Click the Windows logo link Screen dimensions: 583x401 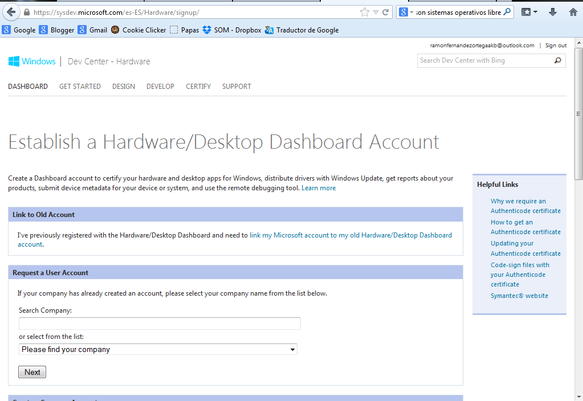[32, 62]
